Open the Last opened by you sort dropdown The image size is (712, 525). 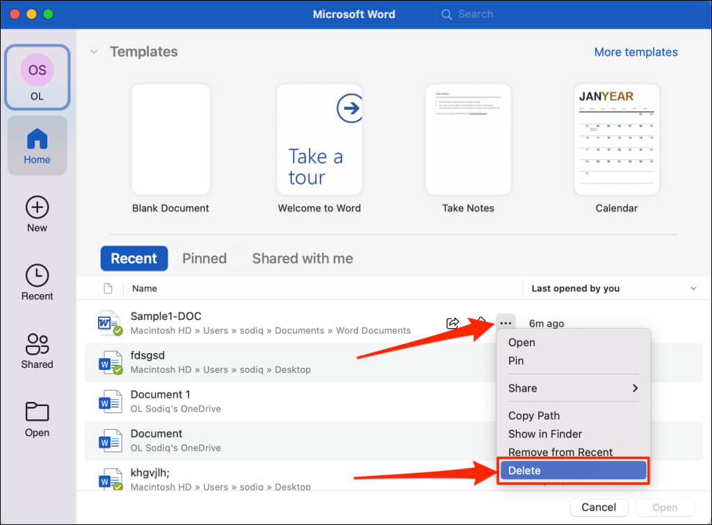pos(693,289)
